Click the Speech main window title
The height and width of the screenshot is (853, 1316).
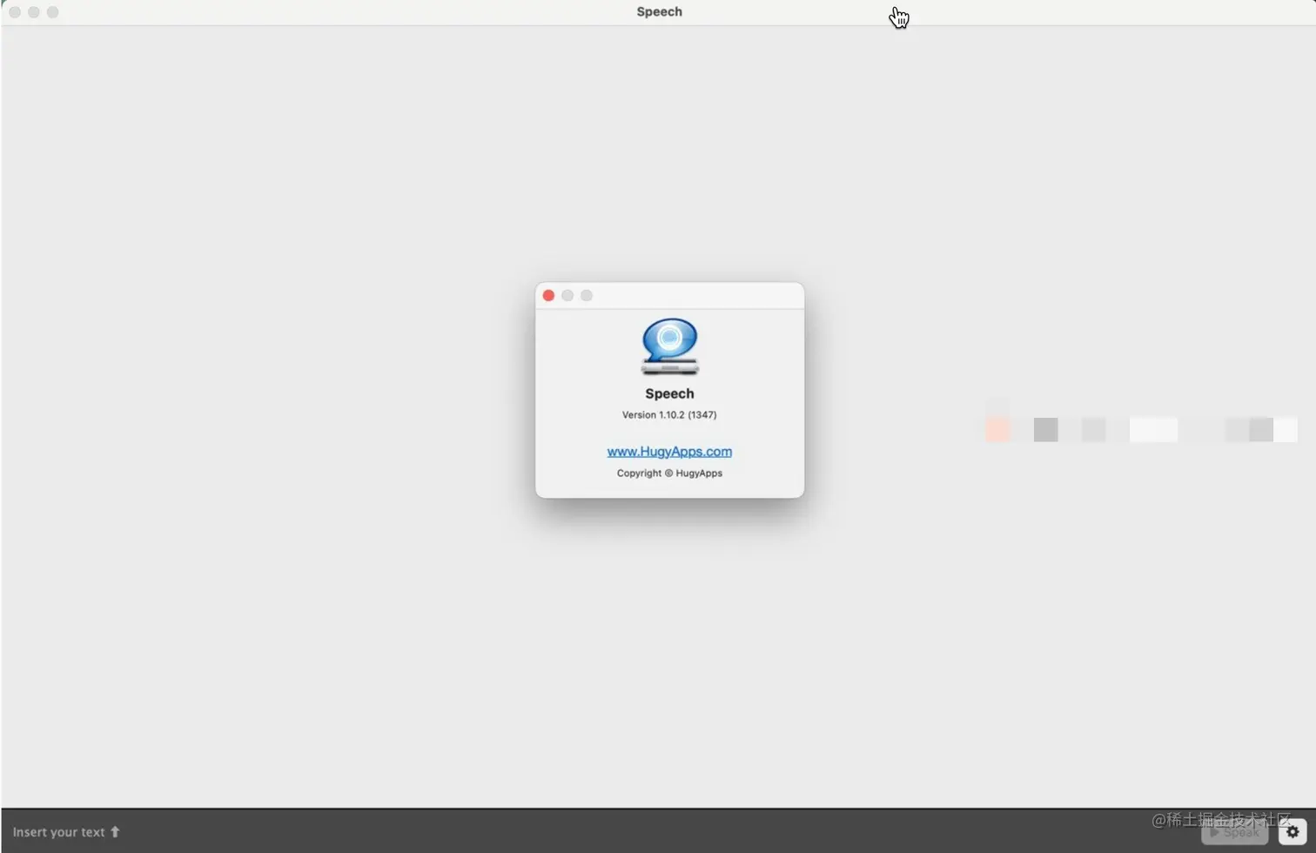[659, 12]
